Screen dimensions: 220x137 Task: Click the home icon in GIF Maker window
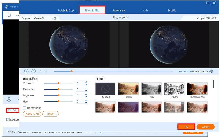9,15
